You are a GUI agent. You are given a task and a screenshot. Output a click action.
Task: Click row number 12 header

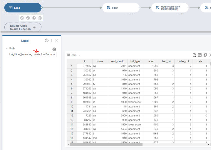72,116
